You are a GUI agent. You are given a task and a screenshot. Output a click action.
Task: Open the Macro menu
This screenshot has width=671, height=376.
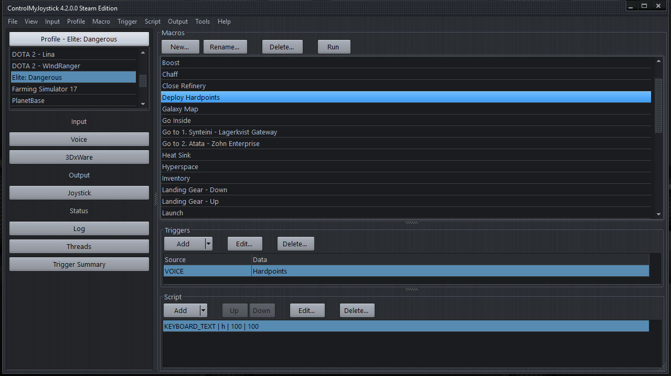[x=101, y=22]
